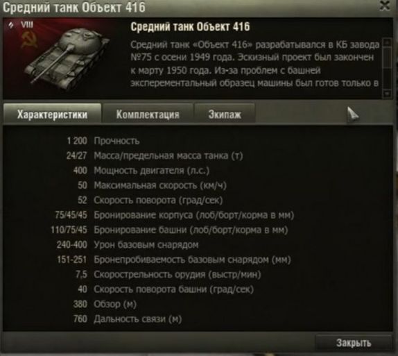Click the Soviet hammer and sickle emblem
The height and width of the screenshot is (356, 398).
pyautogui.click(x=29, y=40)
